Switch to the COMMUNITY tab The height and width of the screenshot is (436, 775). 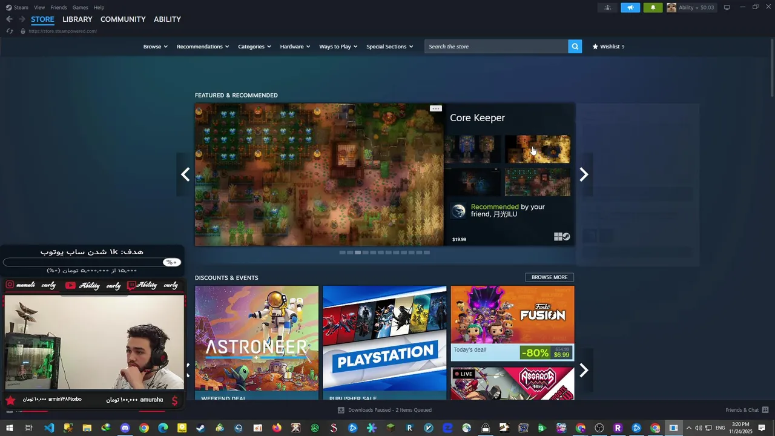pyautogui.click(x=123, y=19)
